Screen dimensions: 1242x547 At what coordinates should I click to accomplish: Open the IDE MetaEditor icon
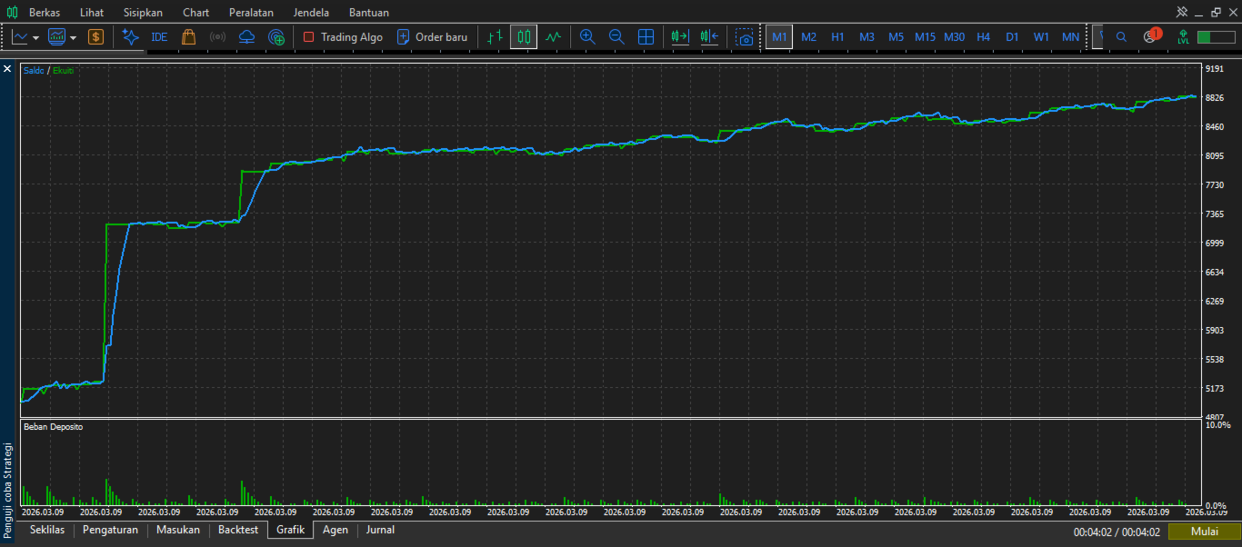click(x=159, y=37)
